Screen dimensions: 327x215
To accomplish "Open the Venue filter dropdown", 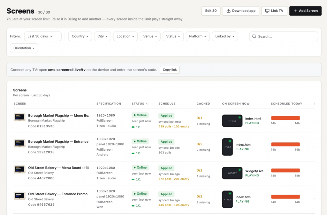I will [150, 36].
